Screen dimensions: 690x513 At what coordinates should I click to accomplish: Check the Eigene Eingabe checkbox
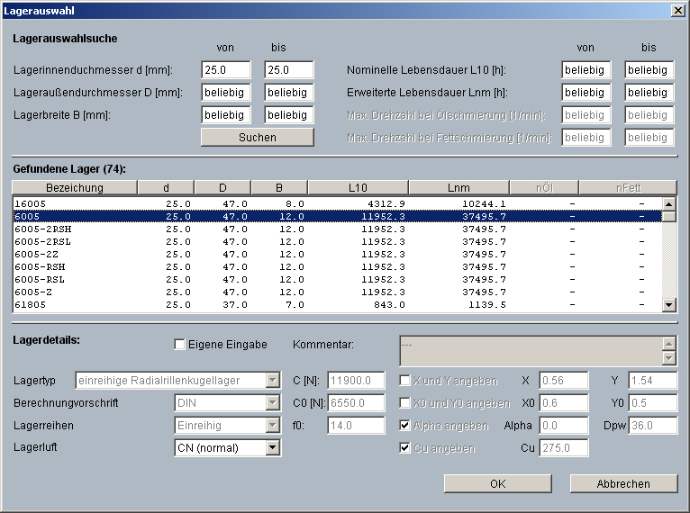click(180, 345)
